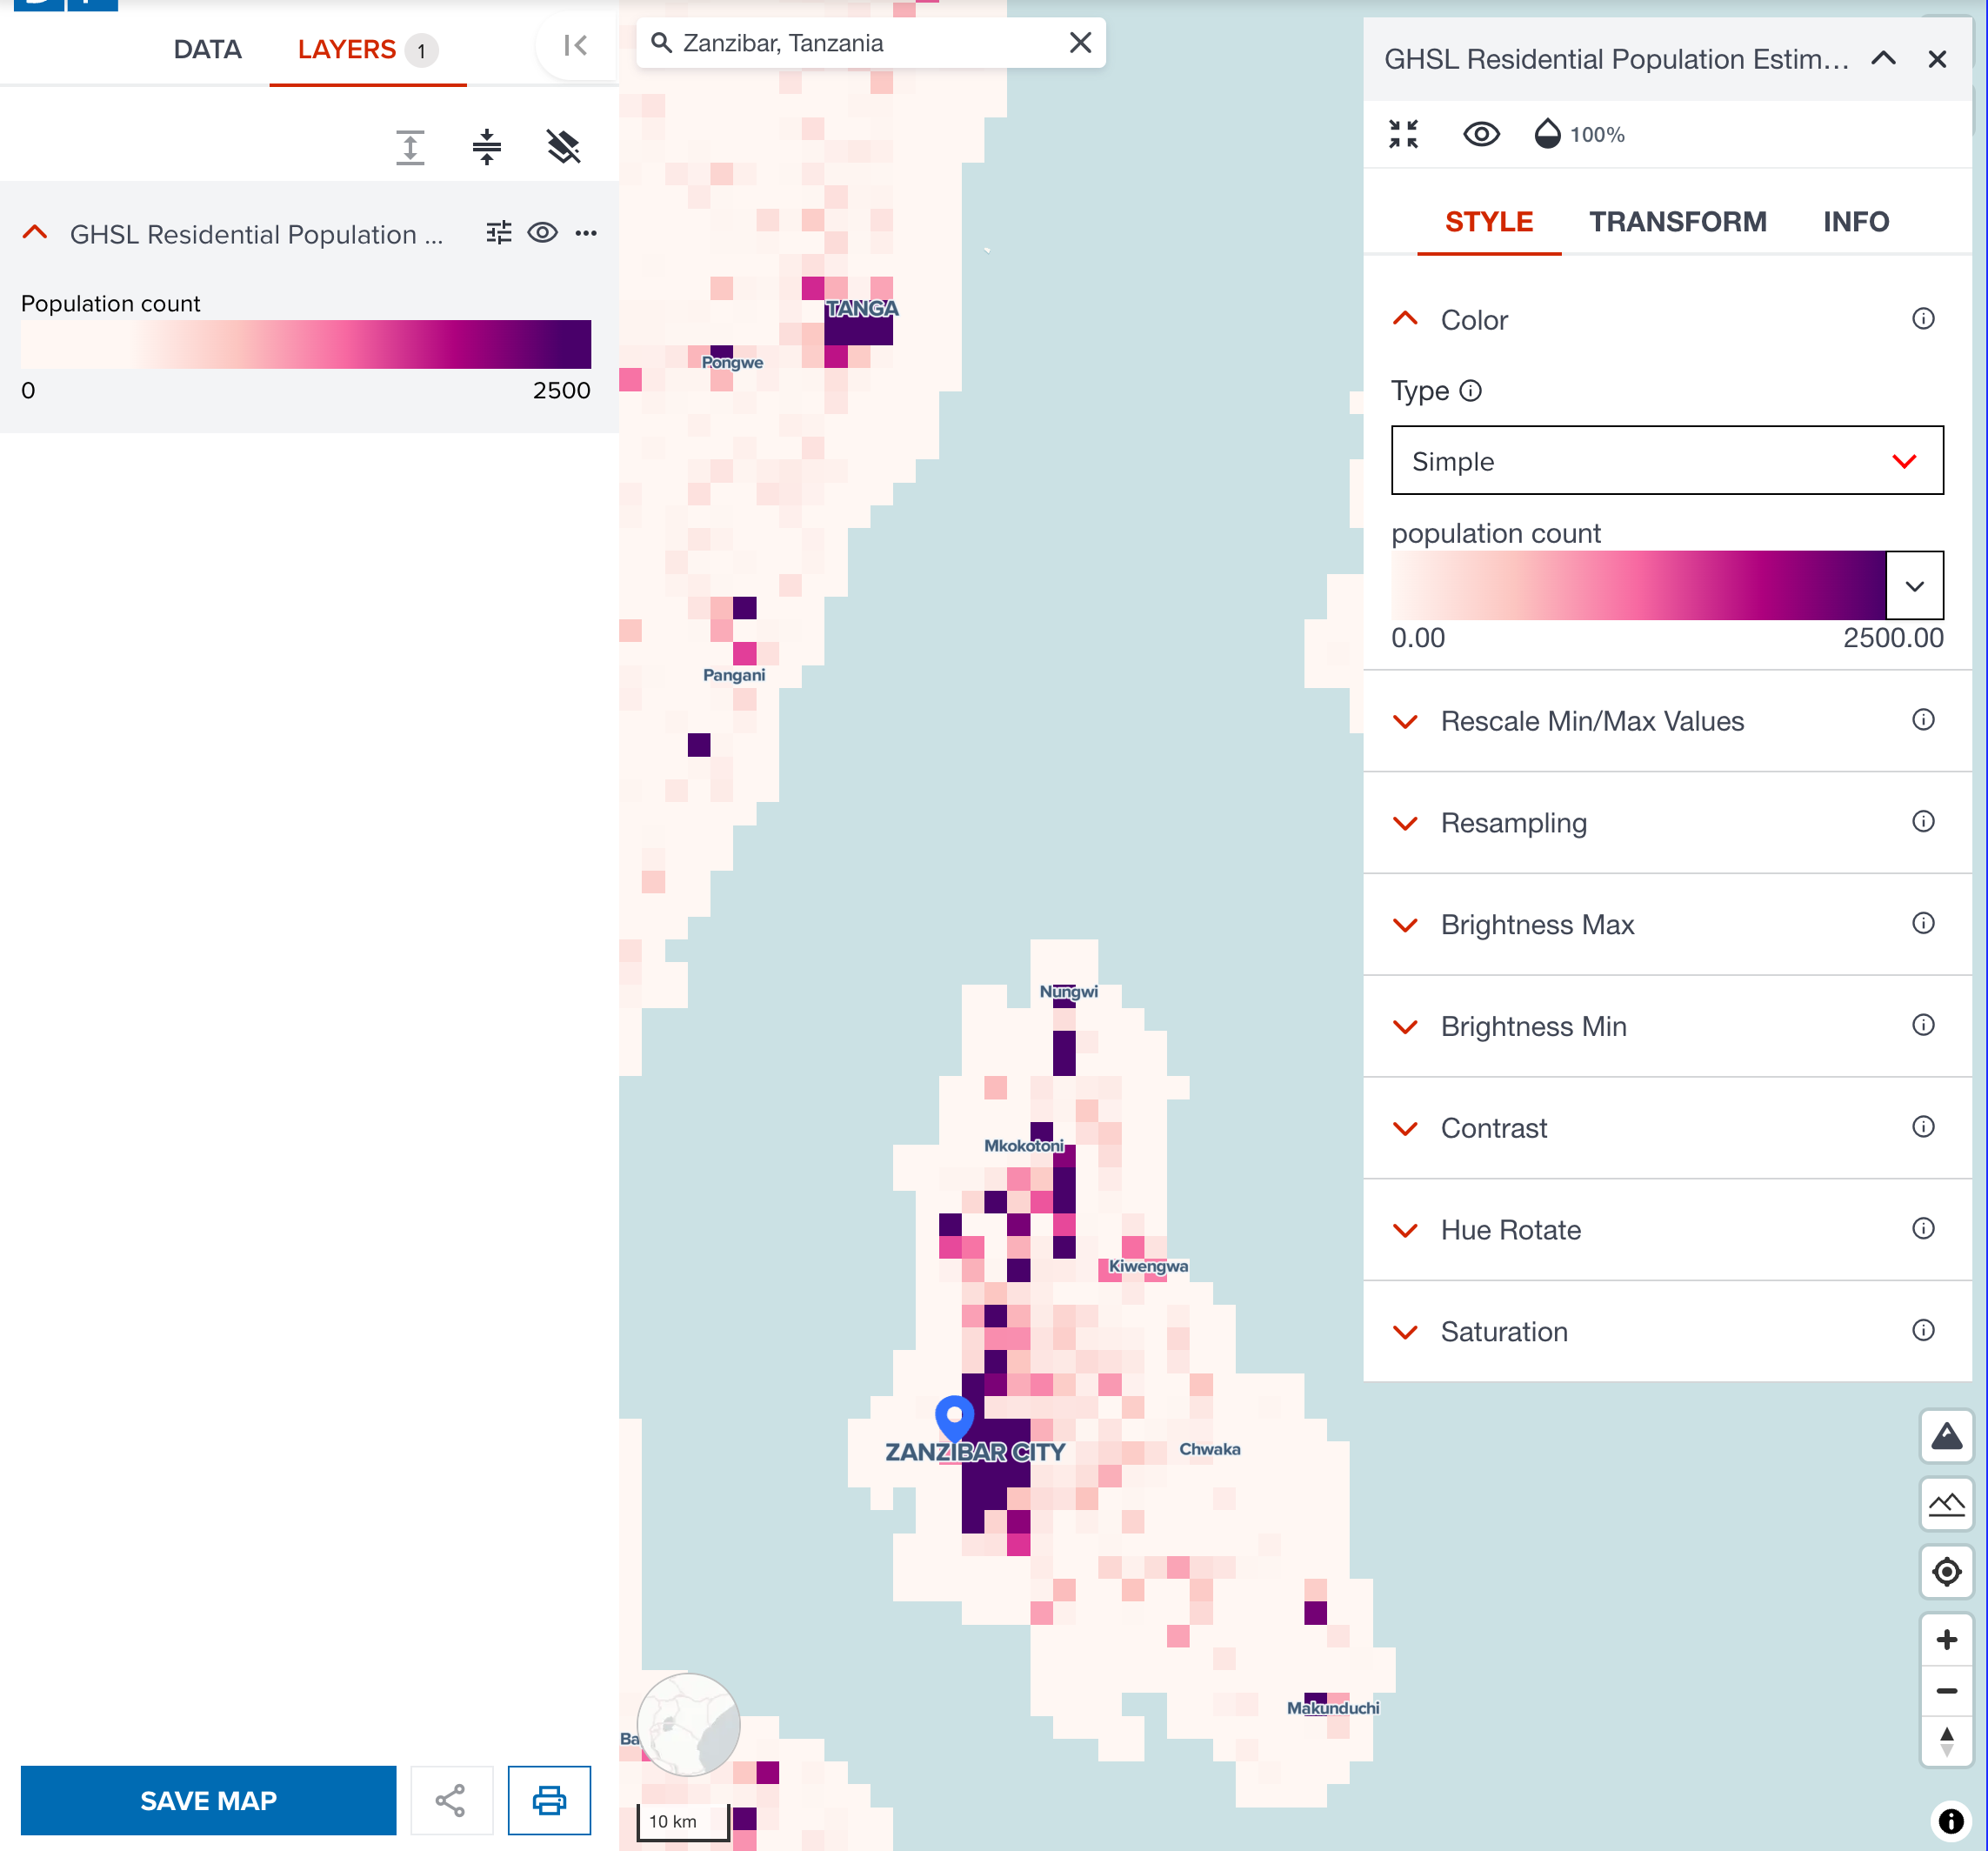Open the Simple color type dropdown
Viewport: 1988px width, 1851px height.
click(1666, 461)
